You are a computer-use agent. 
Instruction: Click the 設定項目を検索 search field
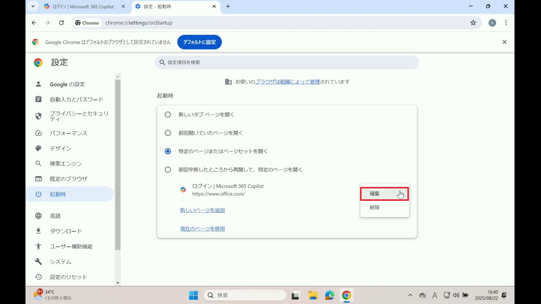click(x=287, y=62)
